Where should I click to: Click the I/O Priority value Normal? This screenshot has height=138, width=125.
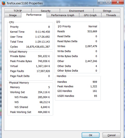click(93, 26)
